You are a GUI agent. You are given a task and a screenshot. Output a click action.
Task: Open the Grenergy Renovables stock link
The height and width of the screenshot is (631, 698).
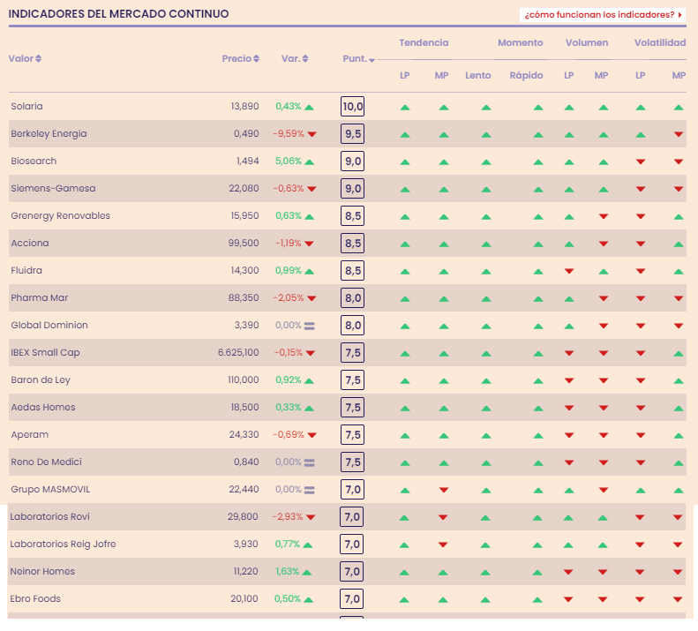tap(61, 216)
